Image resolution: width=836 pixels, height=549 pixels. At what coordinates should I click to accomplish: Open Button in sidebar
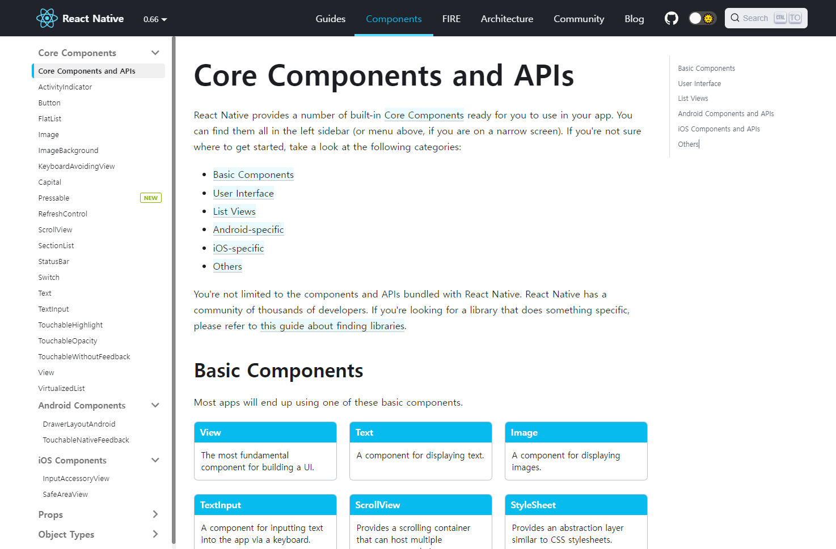pyautogui.click(x=49, y=103)
